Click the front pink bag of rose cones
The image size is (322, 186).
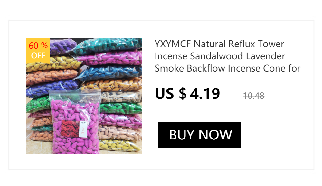[75, 123]
